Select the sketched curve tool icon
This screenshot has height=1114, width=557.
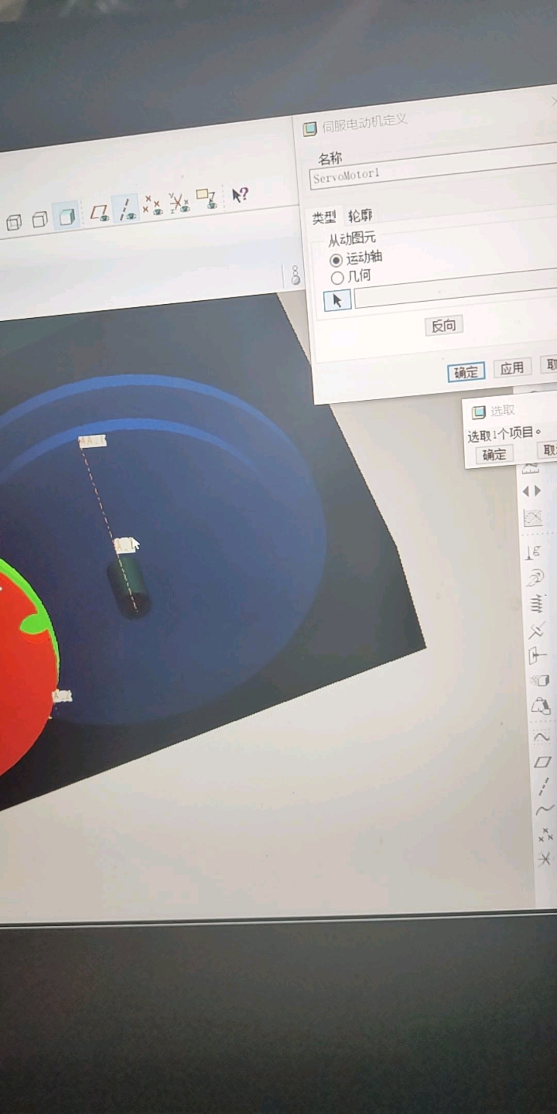(x=542, y=738)
